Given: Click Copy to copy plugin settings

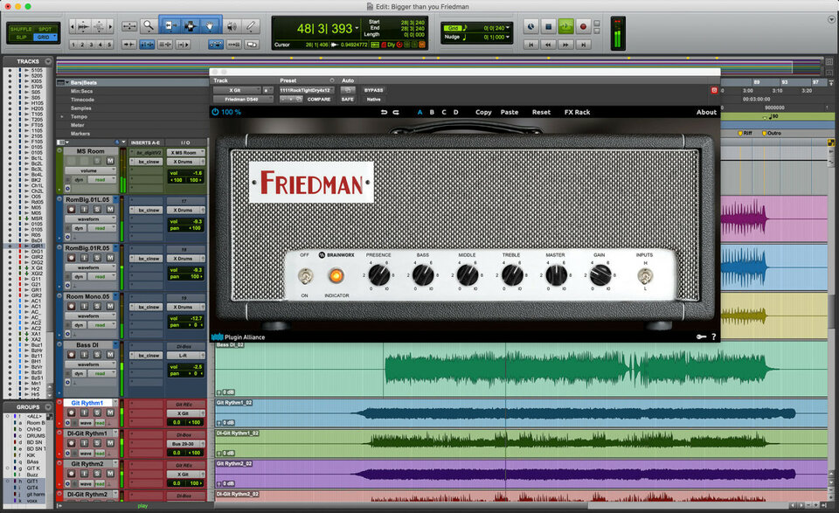Looking at the screenshot, I should [x=482, y=112].
